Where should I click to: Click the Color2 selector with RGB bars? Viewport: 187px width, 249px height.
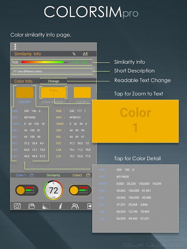click(80, 190)
